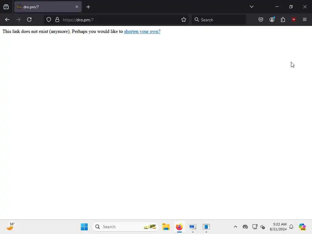Open the computer monitor app in taskbar
This screenshot has width=312, height=234.
[193, 227]
